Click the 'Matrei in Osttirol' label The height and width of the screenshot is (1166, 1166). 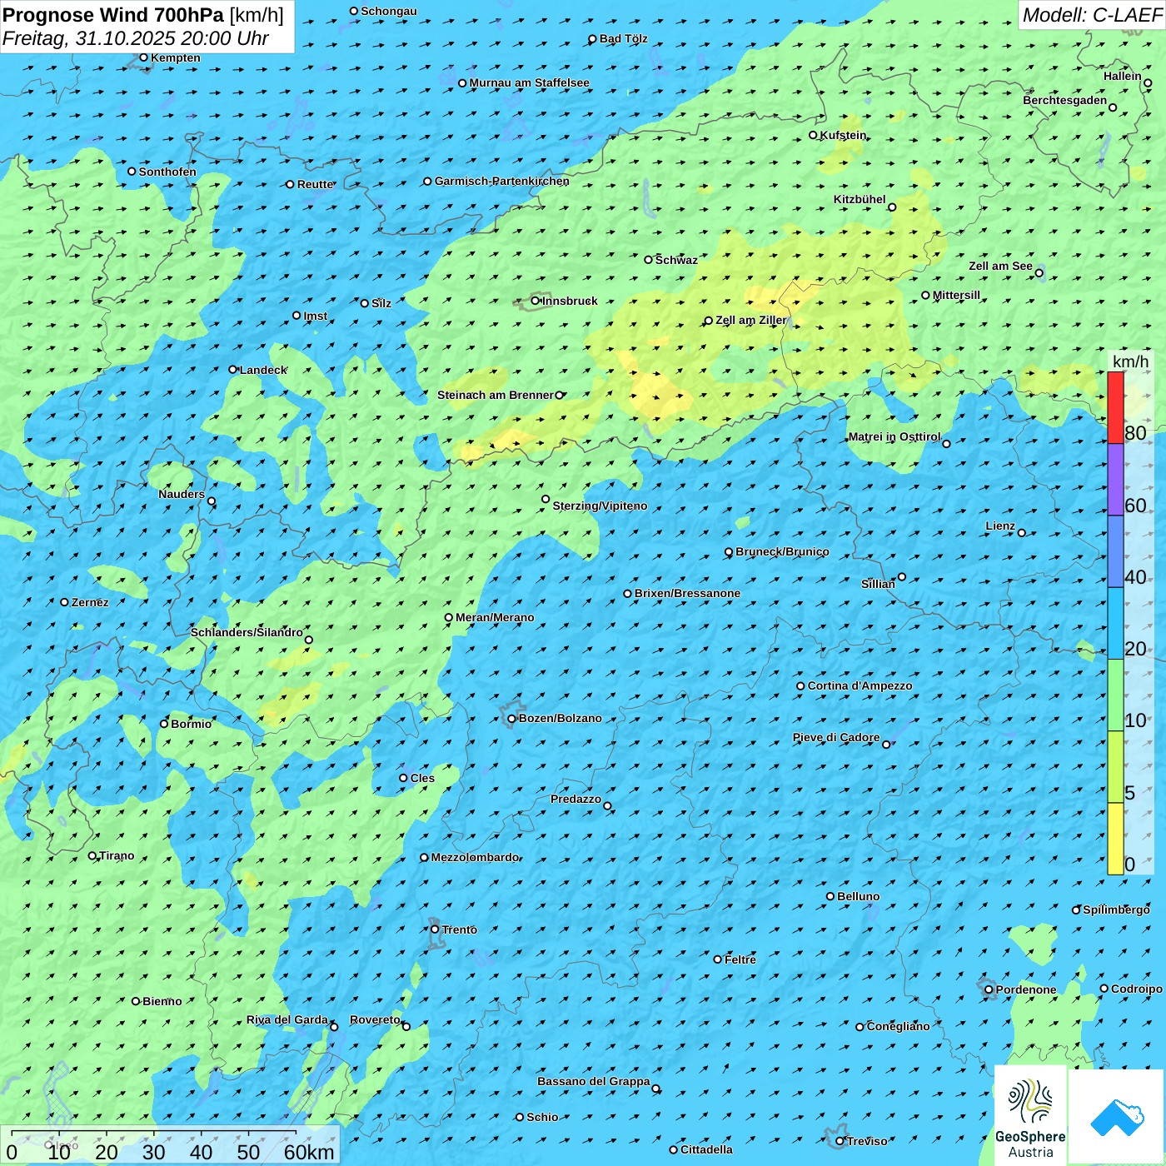(x=894, y=437)
